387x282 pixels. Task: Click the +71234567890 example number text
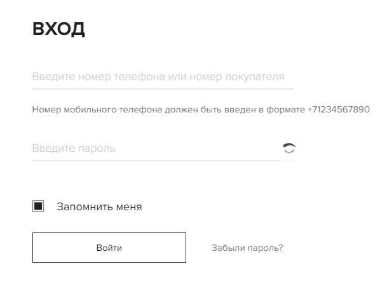tap(338, 109)
